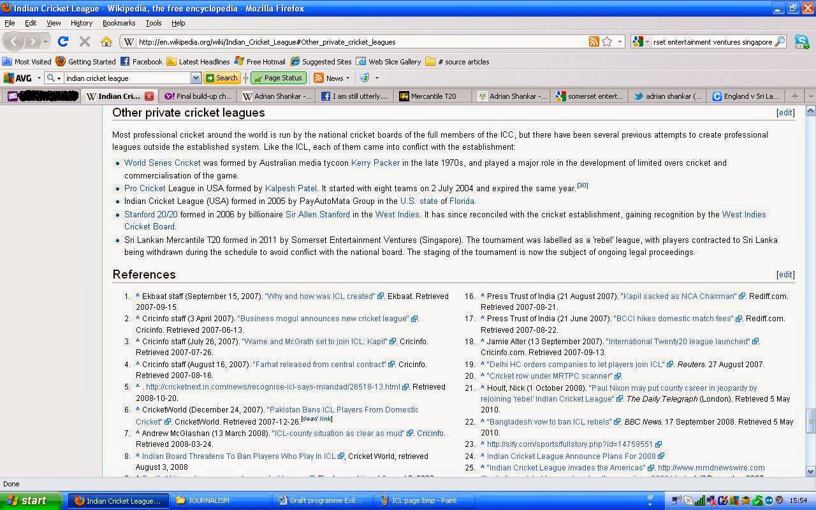Switch to the 'somerset entert...' Google tab

tap(590, 96)
